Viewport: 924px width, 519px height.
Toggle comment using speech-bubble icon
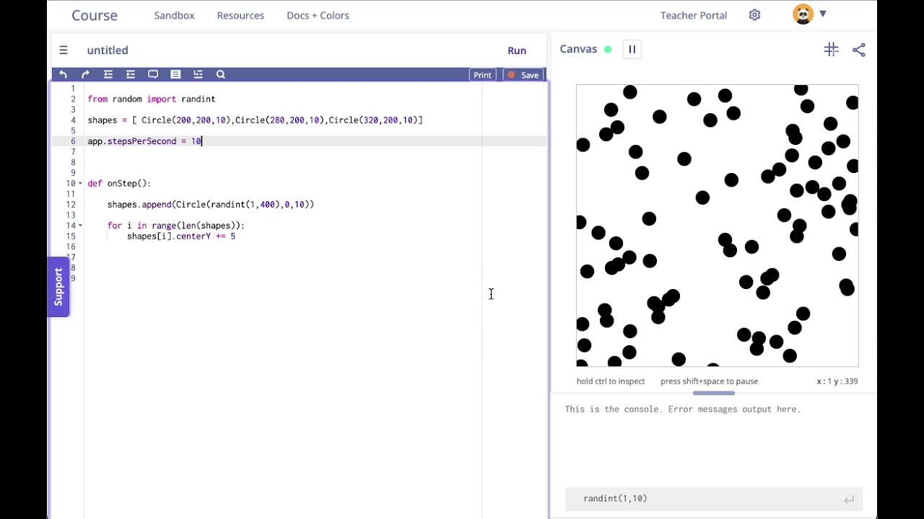pyautogui.click(x=153, y=74)
